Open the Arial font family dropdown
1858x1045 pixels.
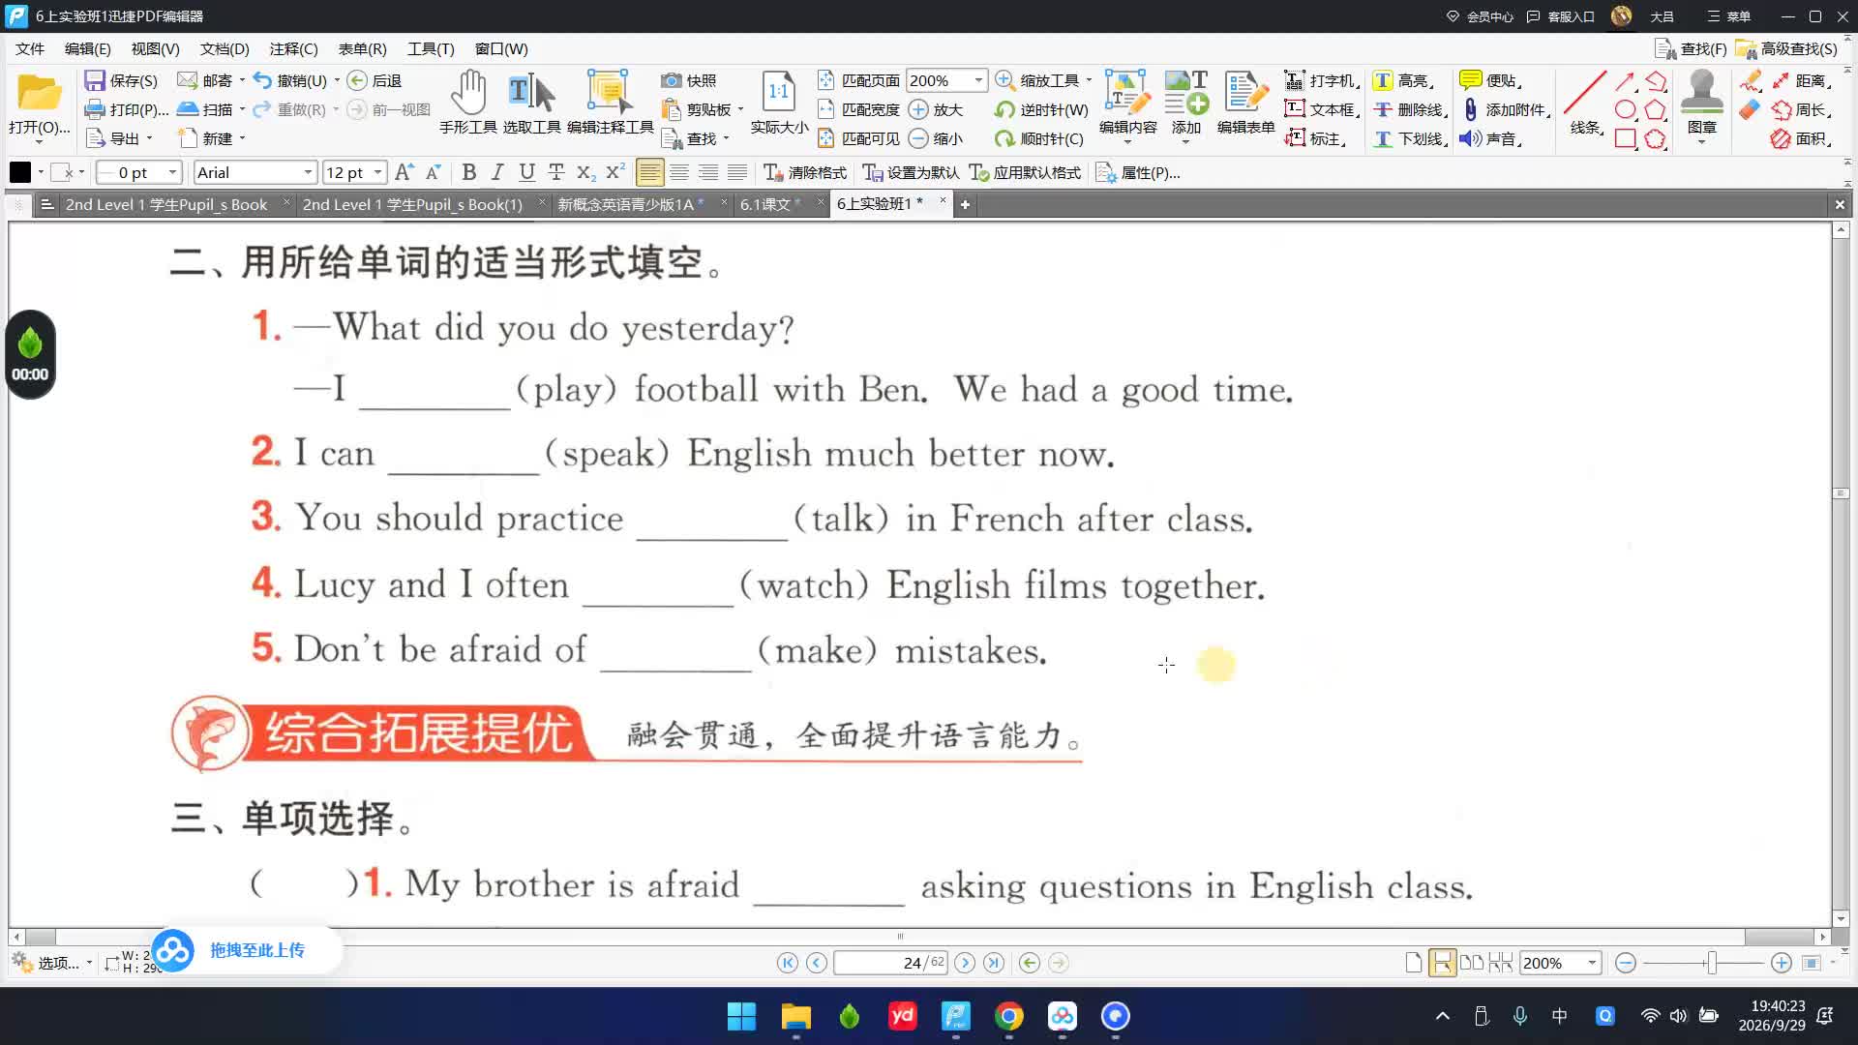(x=308, y=172)
